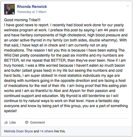Image resolution: width=133 pixels, height=139 pixels.
Task: Open Rhonda Renwick's profile name link
Action: tap(32, 7)
